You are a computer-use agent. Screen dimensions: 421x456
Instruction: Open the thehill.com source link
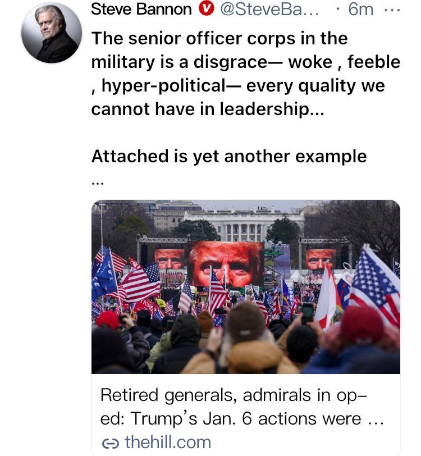point(167,442)
